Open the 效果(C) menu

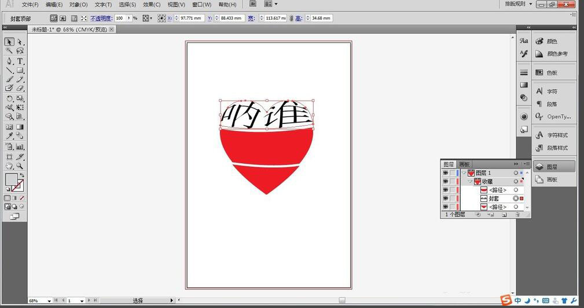152,5
